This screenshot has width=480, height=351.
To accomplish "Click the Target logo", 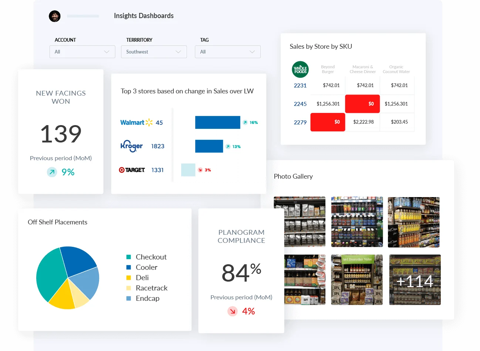I will (132, 170).
